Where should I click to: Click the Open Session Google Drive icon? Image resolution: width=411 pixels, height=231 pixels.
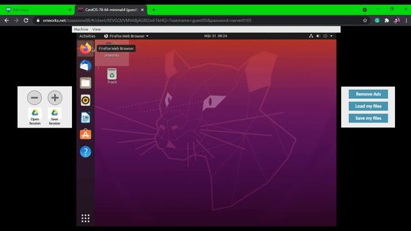[x=35, y=117]
